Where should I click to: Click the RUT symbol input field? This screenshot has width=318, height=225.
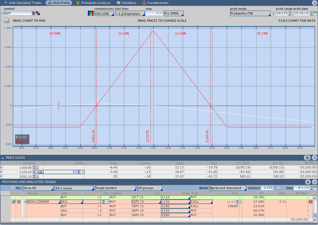pyautogui.click(x=18, y=13)
